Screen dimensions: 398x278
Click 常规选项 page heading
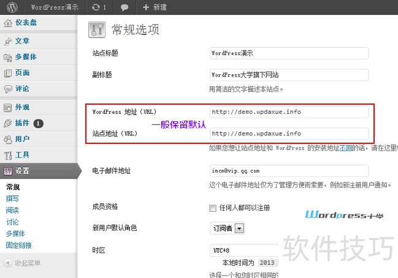click(136, 29)
